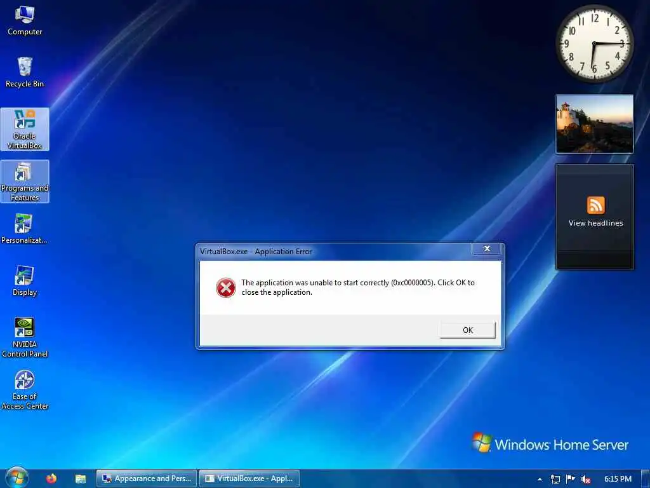Open the Start menu orb
Screen dimensions: 650x488
pos(17,478)
